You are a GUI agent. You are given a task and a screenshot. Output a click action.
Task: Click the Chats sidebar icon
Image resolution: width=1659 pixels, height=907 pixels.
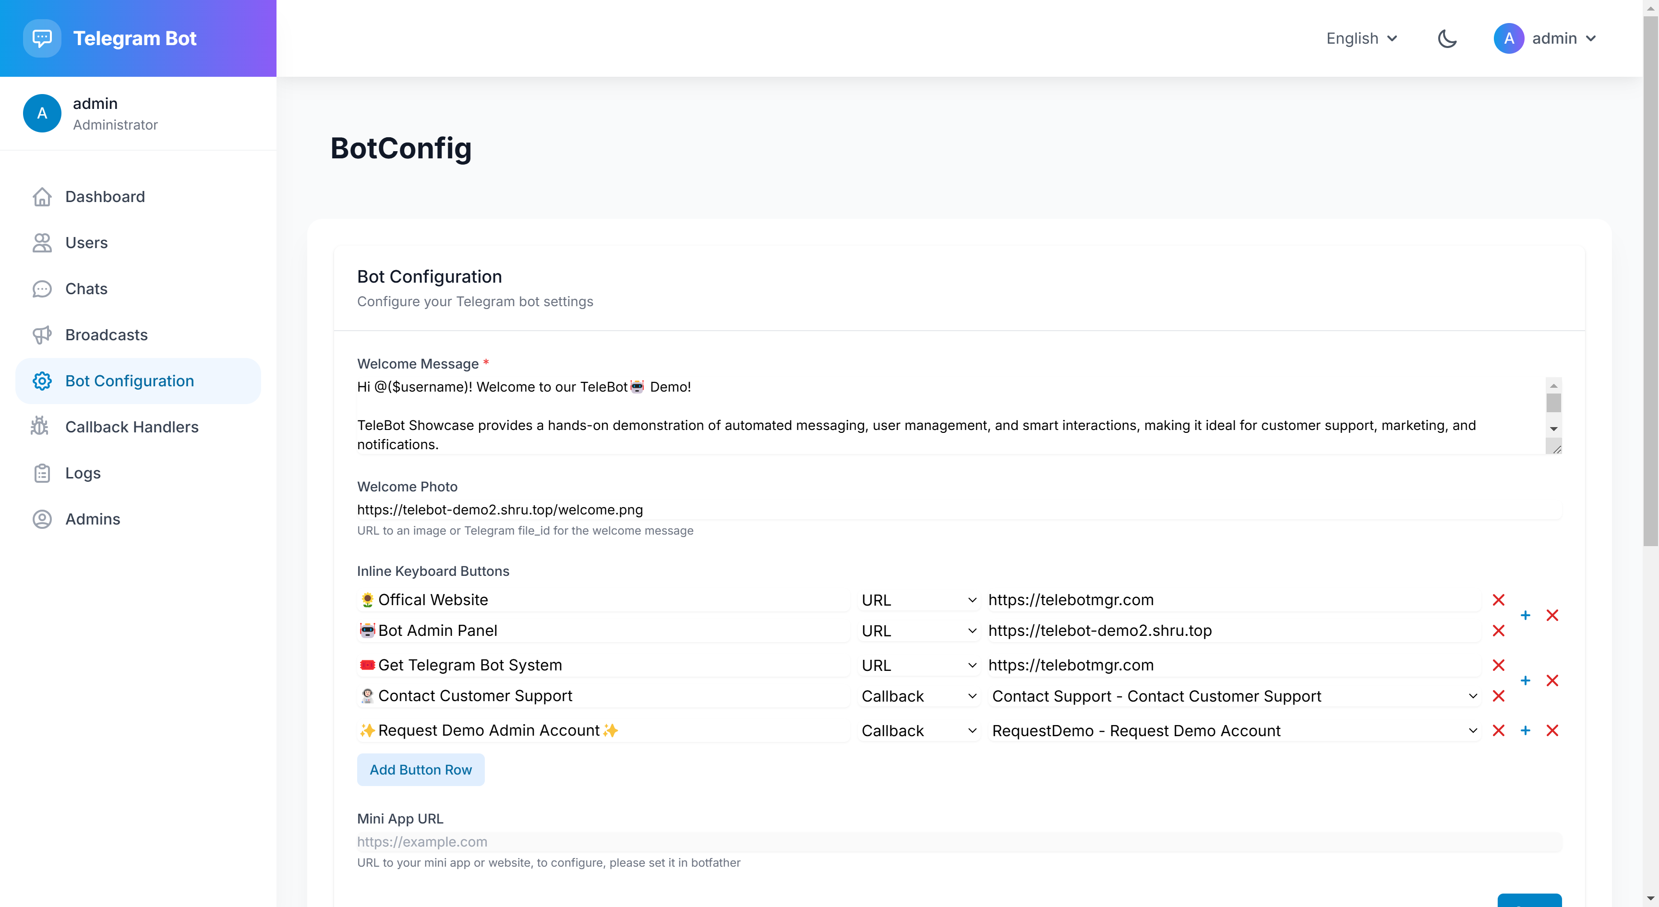[41, 288]
